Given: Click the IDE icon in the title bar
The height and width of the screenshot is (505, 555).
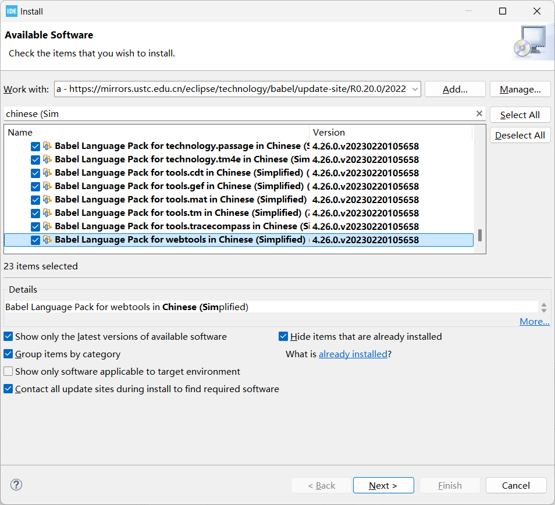Looking at the screenshot, I should tap(11, 11).
